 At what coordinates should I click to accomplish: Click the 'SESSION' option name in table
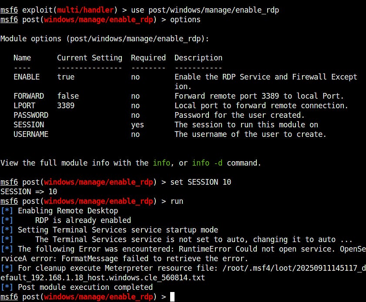(x=29, y=125)
